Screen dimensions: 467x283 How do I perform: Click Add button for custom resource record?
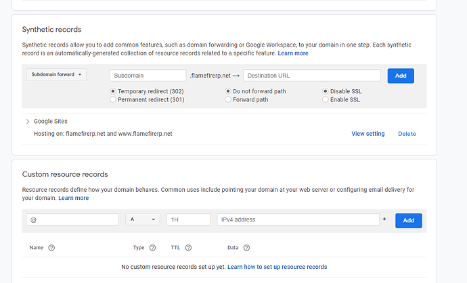(408, 220)
